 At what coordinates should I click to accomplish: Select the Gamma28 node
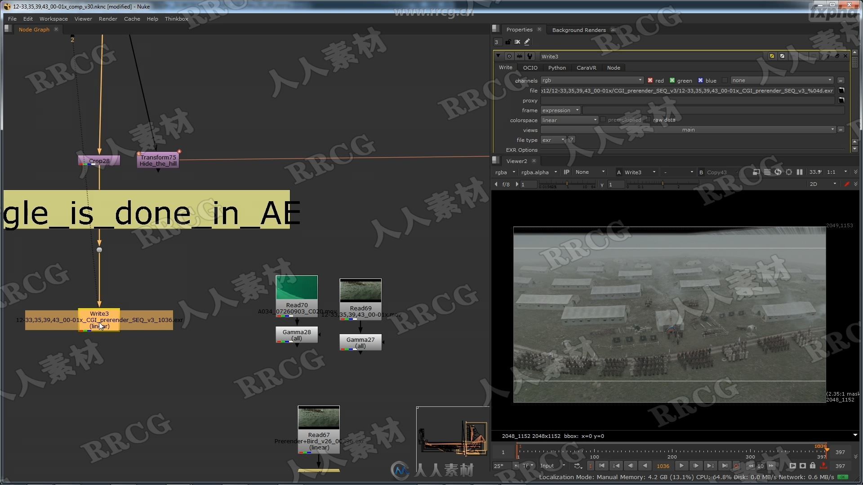click(x=296, y=335)
